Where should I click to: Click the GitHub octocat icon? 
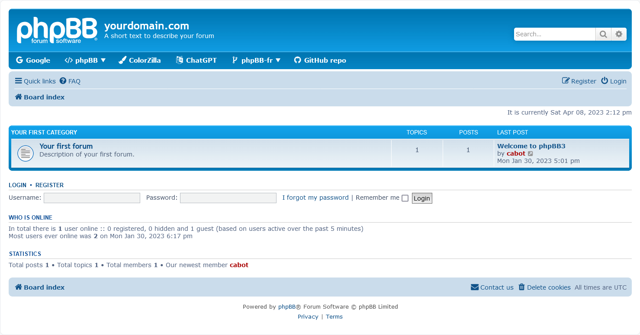tap(297, 60)
